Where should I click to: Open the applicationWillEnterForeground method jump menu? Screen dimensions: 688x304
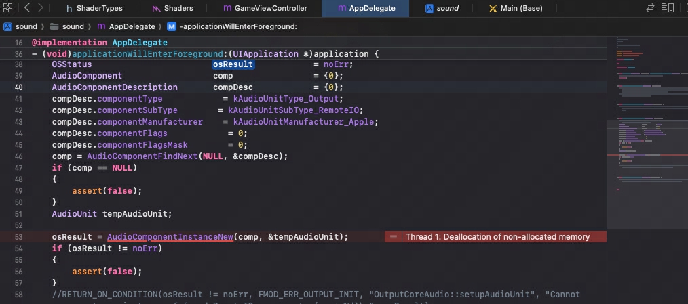click(231, 26)
